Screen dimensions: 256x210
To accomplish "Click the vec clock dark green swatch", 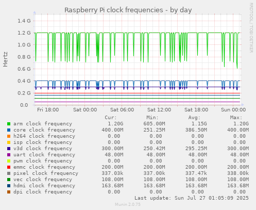I will pyautogui.click(x=9, y=180).
